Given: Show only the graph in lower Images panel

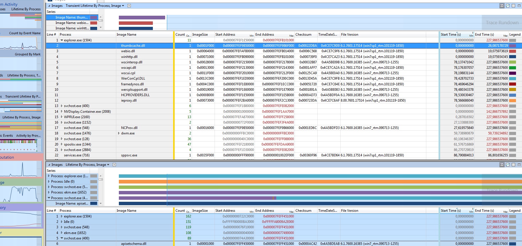Looking at the screenshot, I should pyautogui.click(x=508, y=165).
